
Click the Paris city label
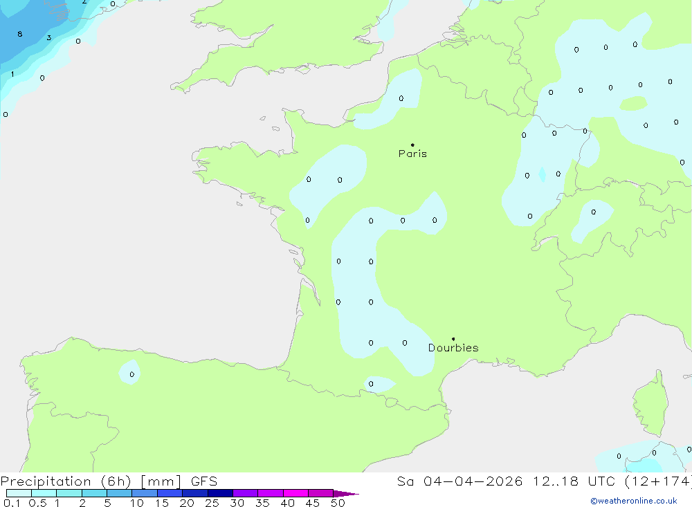click(x=412, y=154)
